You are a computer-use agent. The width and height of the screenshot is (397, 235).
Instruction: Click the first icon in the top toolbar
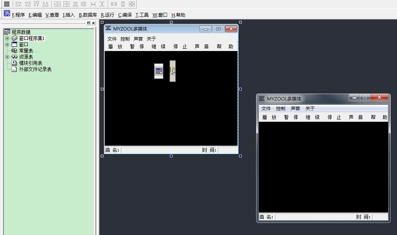coord(7,4)
